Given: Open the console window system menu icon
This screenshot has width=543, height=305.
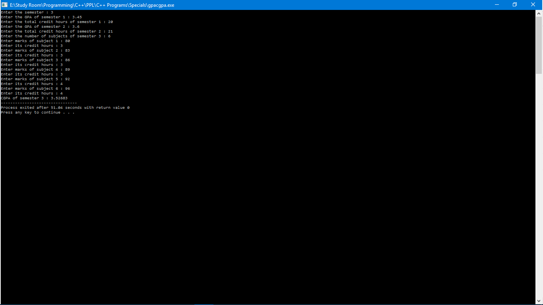Looking at the screenshot, I should [x=5, y=5].
